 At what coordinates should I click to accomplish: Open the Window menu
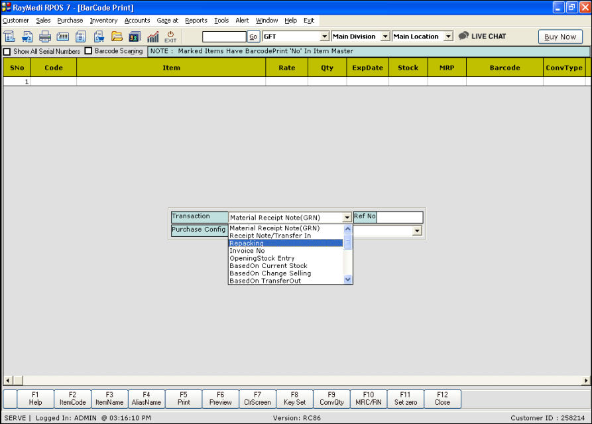266,21
